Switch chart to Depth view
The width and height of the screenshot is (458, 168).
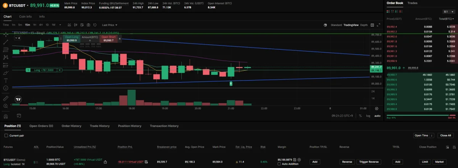point(364,25)
